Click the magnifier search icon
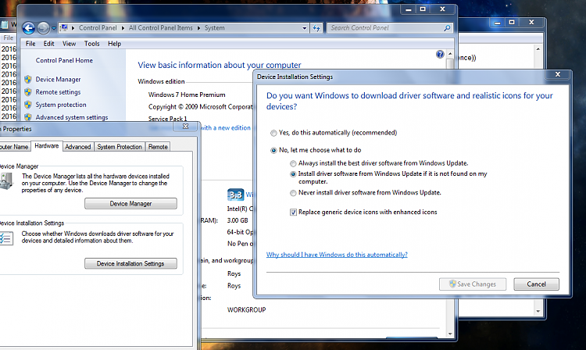Image resolution: width=586 pixels, height=350 pixels. 447,28
